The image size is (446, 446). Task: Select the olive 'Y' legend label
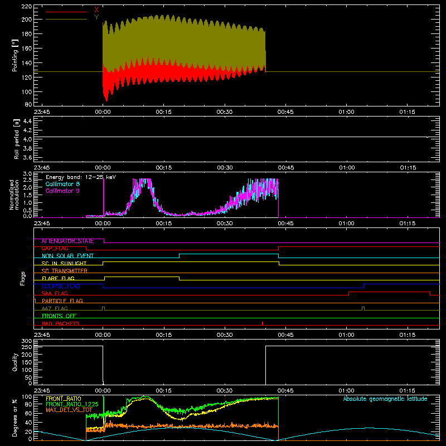pos(96,17)
